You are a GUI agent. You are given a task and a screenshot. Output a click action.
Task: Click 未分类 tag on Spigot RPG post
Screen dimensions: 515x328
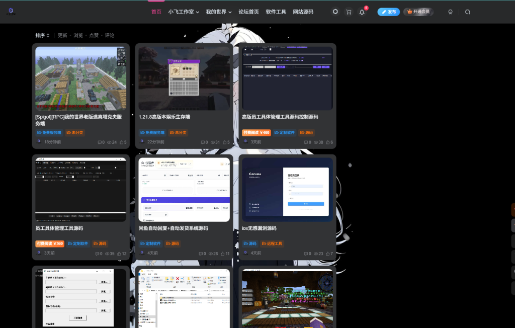click(75, 132)
